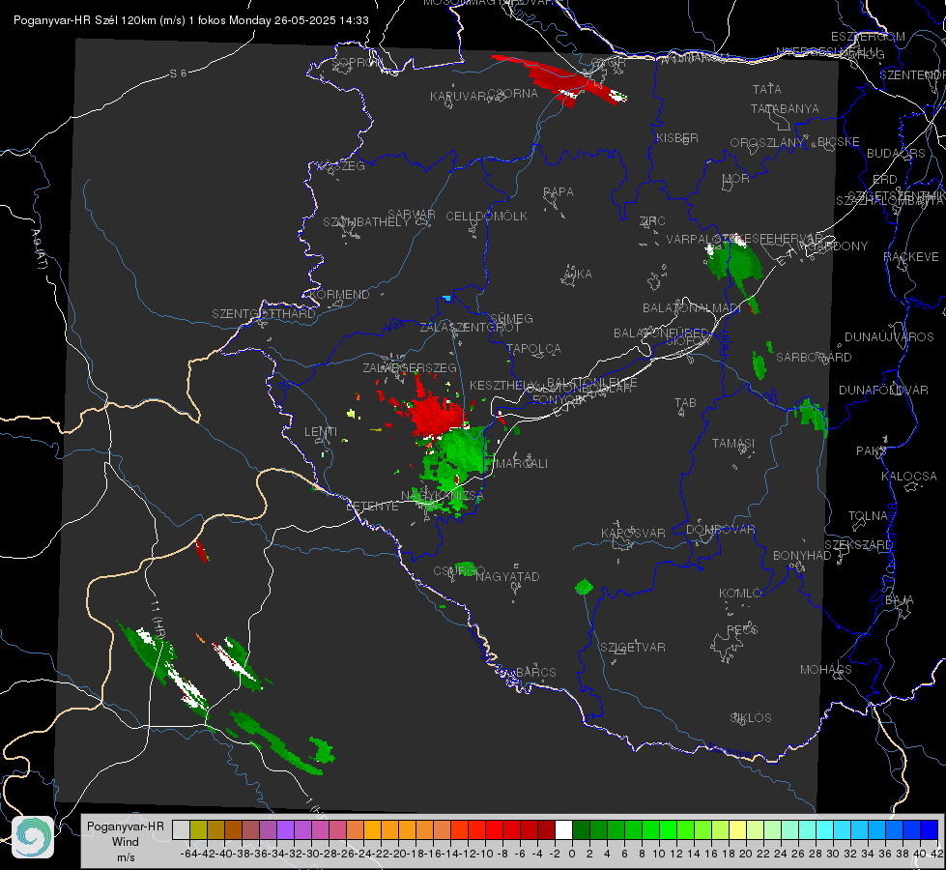Screen dimensions: 946x870
Task: Click the SÁRBOGÁRD city label
Action: pyautogui.click(x=814, y=358)
